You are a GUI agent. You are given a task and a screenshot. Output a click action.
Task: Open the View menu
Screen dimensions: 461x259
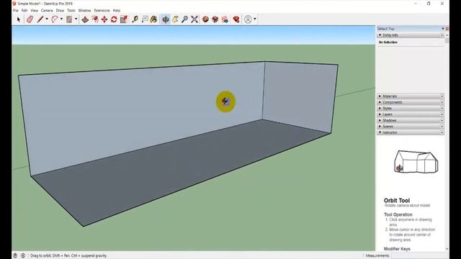pos(35,10)
